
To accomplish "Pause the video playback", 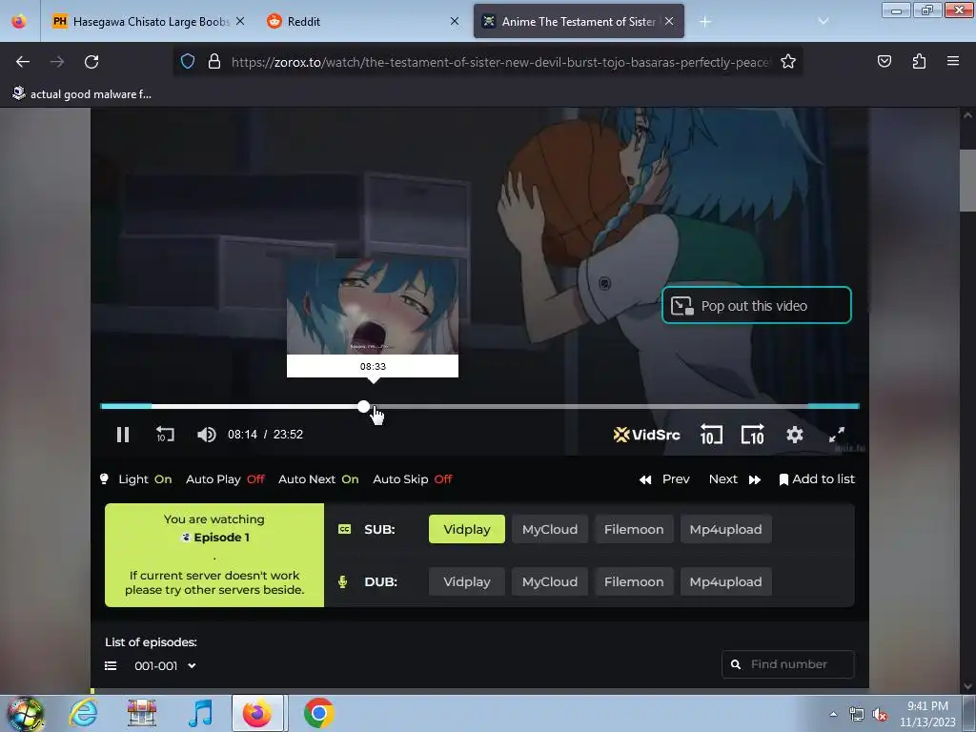I will click(x=123, y=435).
